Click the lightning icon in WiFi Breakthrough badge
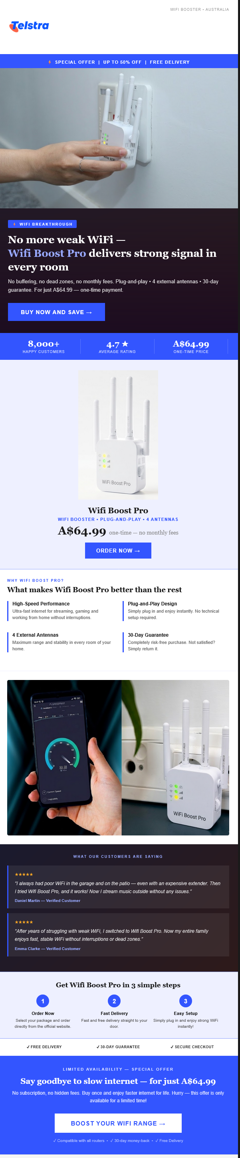Screen dimensions: 240x1158 pos(15,224)
